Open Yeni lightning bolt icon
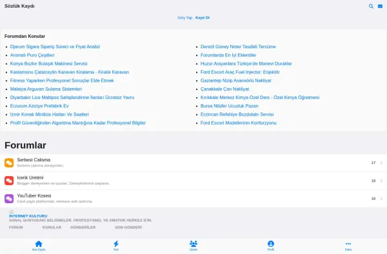This screenshot has width=387, height=254. pos(116,244)
